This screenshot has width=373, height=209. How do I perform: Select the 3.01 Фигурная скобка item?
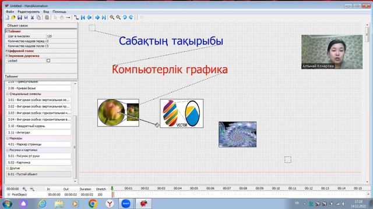(x=38, y=100)
